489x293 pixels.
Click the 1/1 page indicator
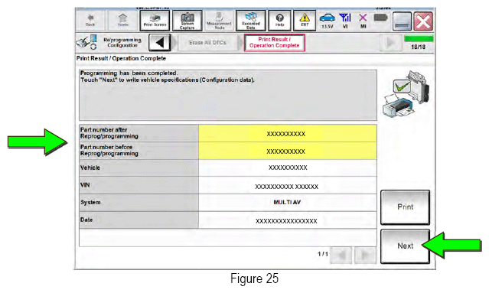[x=323, y=254]
